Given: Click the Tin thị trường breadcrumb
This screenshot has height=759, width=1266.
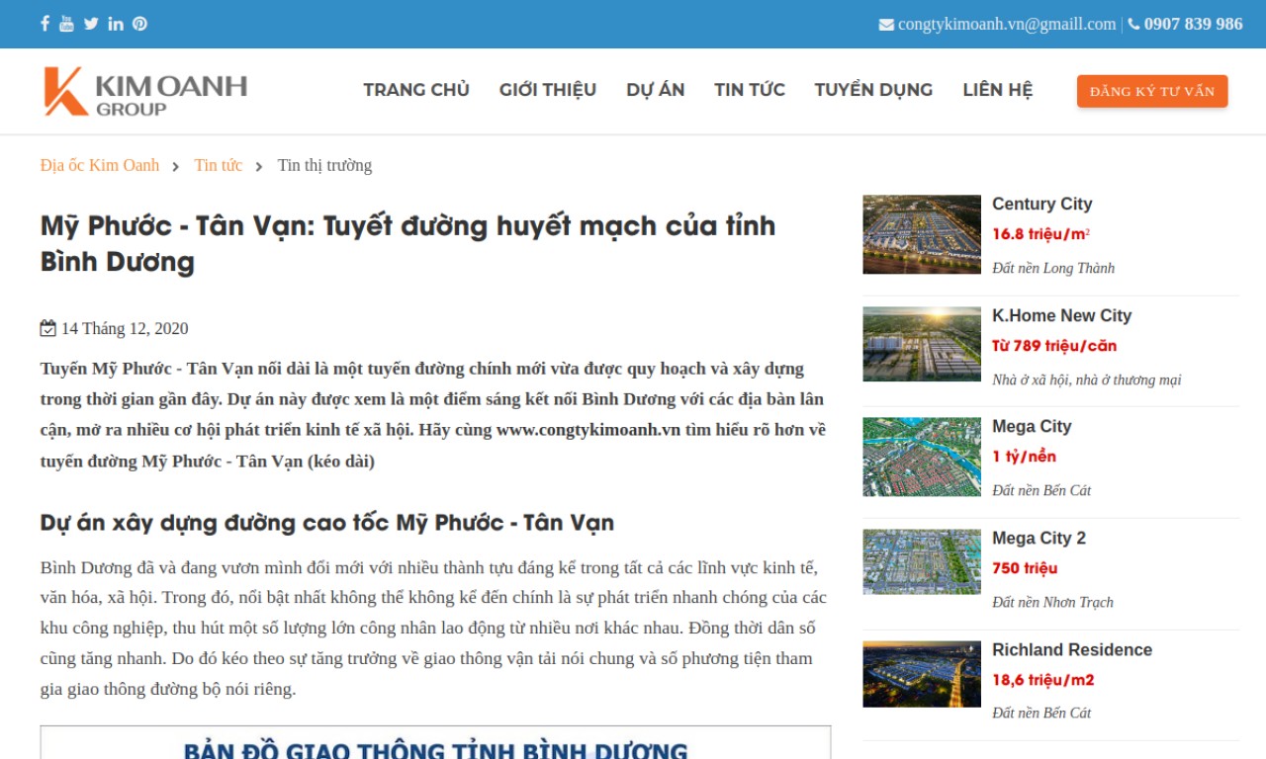Looking at the screenshot, I should (324, 165).
